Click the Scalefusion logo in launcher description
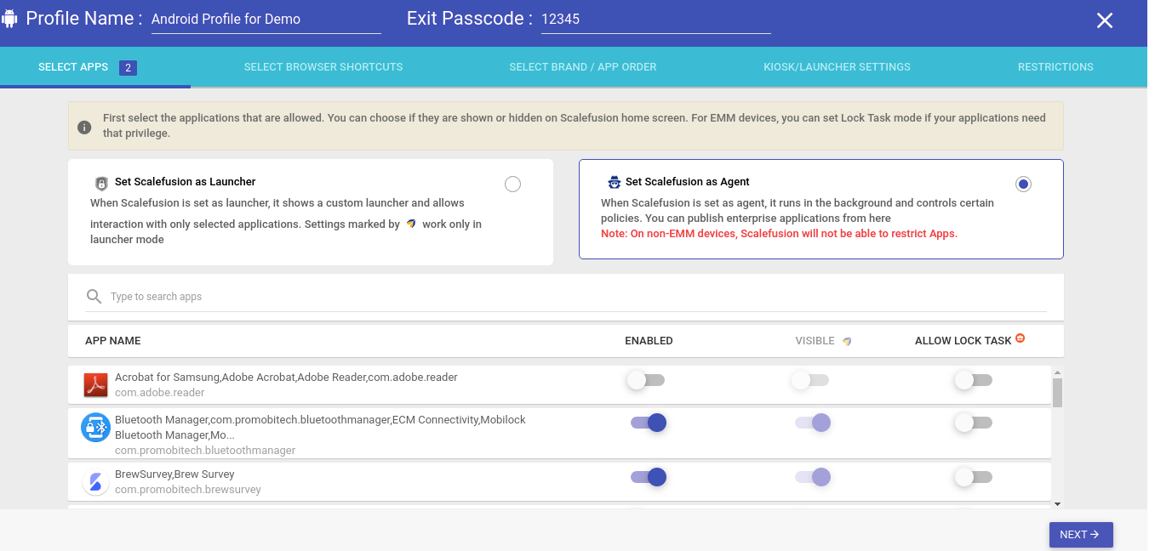Viewport: 1155px width, 551px height. coord(411,224)
